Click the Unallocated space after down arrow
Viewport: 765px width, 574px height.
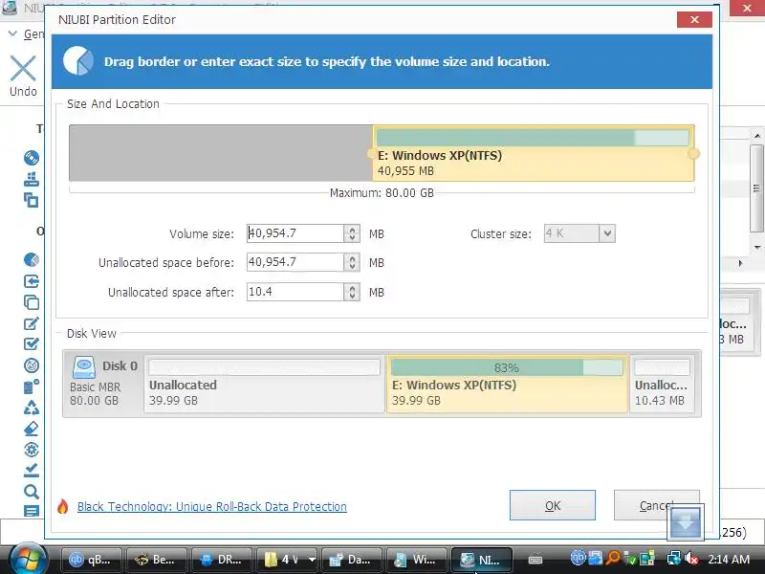point(352,296)
